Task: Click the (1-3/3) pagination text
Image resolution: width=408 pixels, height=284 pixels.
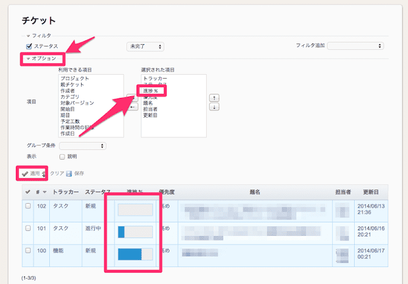Action: click(x=29, y=278)
